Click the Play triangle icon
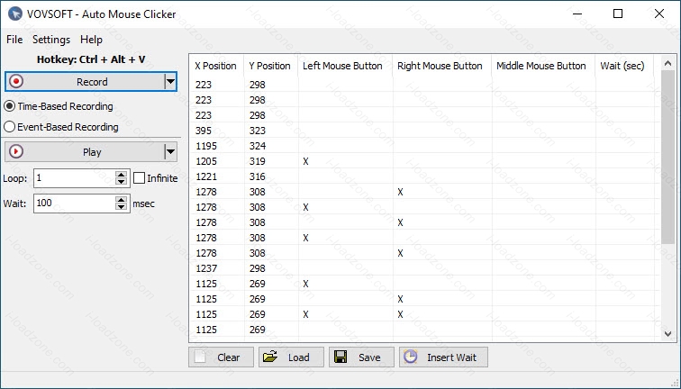 coord(16,151)
